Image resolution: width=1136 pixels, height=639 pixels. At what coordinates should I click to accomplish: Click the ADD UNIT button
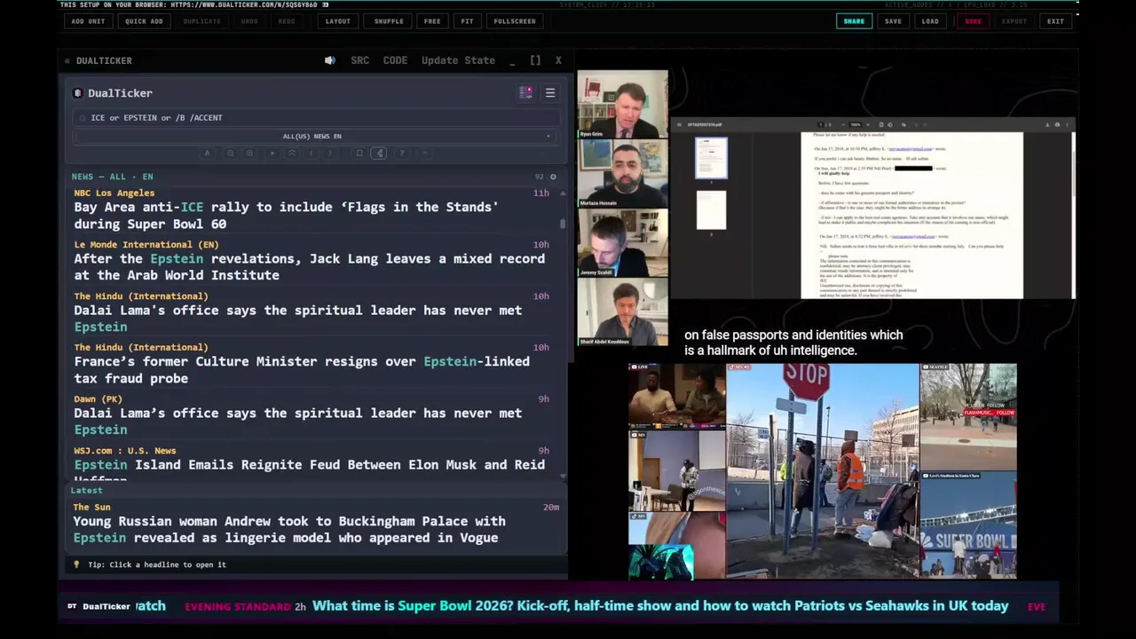(x=88, y=21)
